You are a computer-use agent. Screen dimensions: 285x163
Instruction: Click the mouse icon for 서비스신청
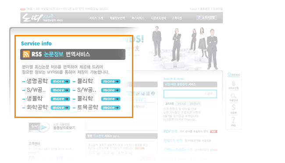click(x=234, y=83)
